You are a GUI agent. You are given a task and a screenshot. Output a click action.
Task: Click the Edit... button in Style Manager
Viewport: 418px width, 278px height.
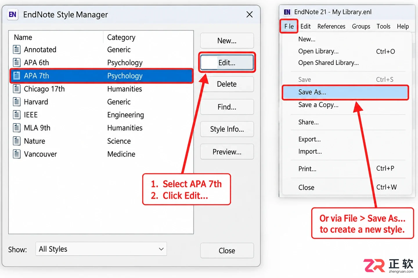tap(227, 63)
